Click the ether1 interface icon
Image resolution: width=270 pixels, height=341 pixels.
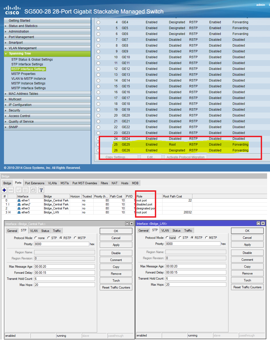tap(19, 200)
